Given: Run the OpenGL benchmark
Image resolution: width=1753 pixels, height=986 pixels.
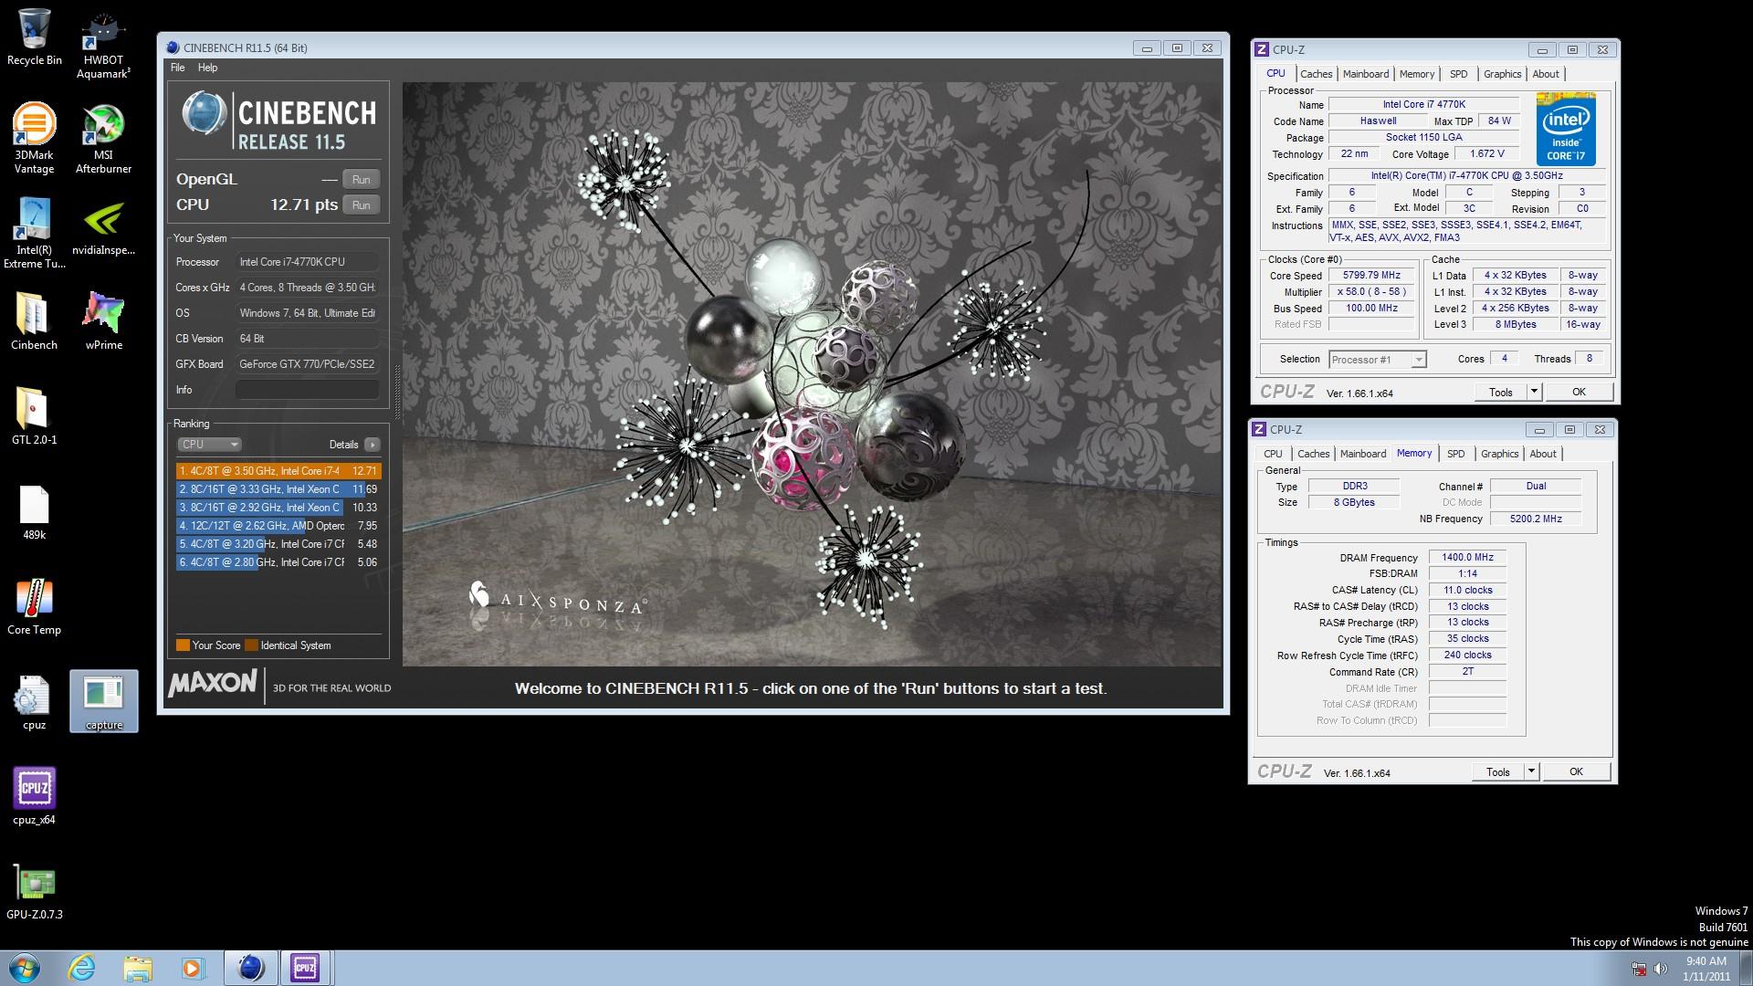Looking at the screenshot, I should click(362, 180).
